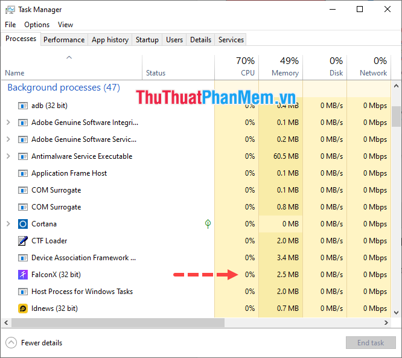This screenshot has width=402, height=358.
Task: Click the ldnews yellow icon
Action: [x=23, y=308]
